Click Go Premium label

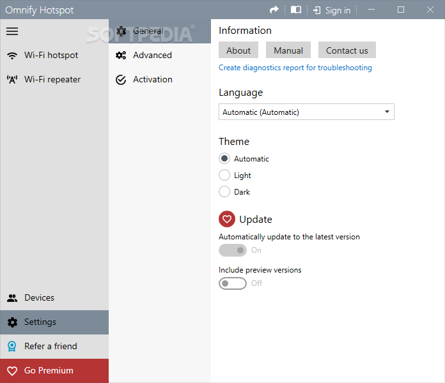(49, 370)
